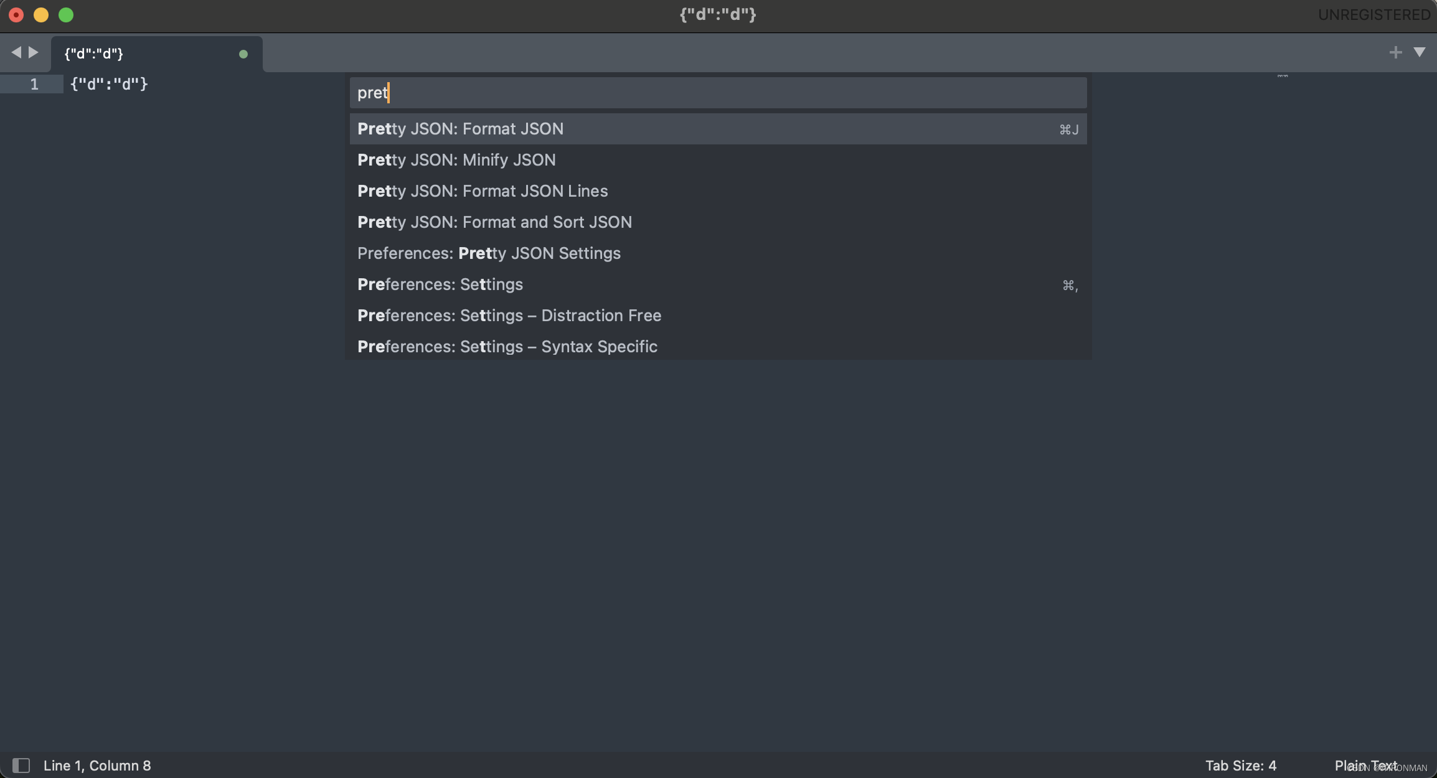Open the Tab Size: 4 menu
The image size is (1437, 778).
point(1240,766)
